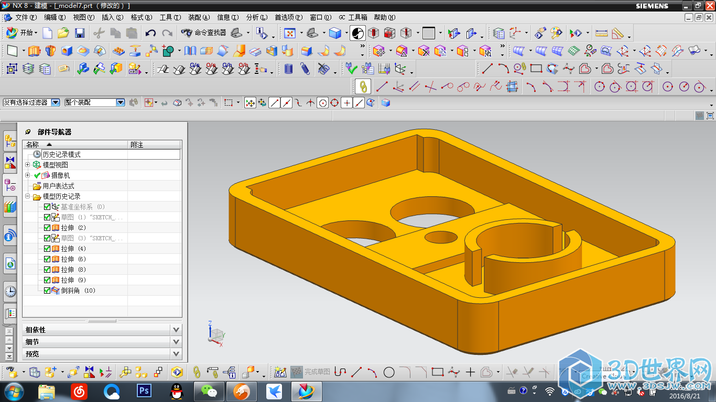The width and height of the screenshot is (716, 402).
Task: Click the 完成草图 button
Action: (310, 372)
